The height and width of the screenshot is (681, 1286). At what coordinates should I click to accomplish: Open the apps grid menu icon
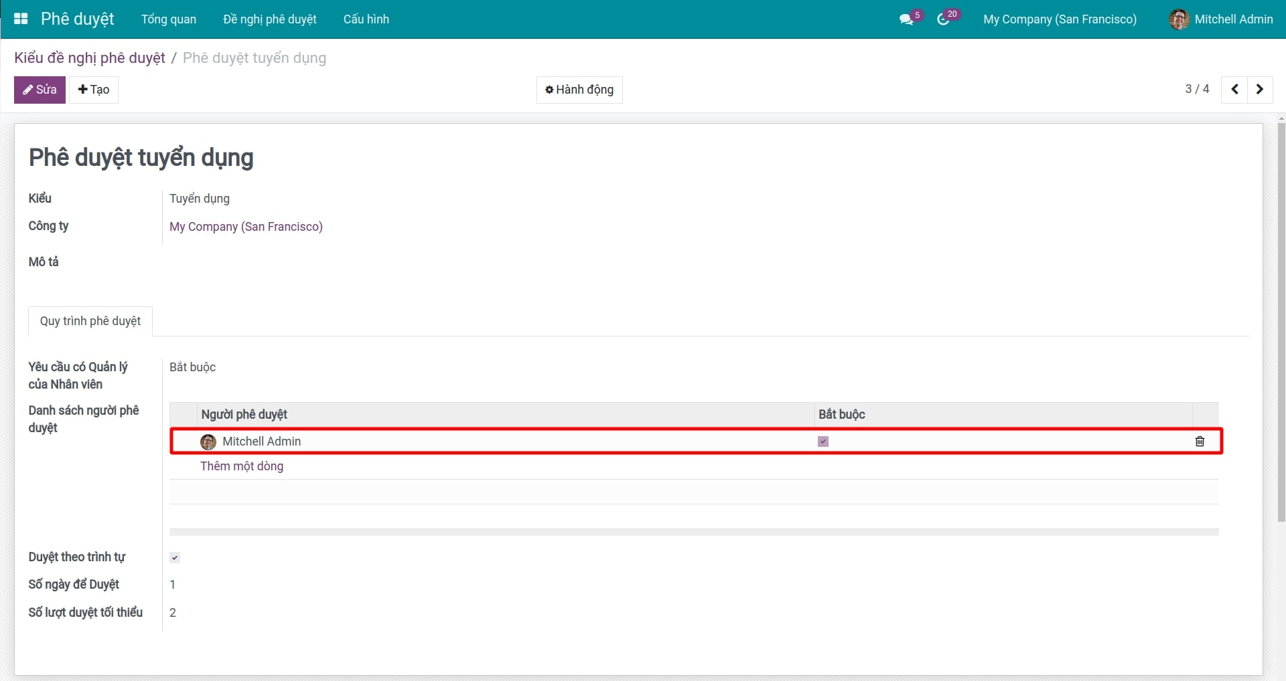point(21,19)
